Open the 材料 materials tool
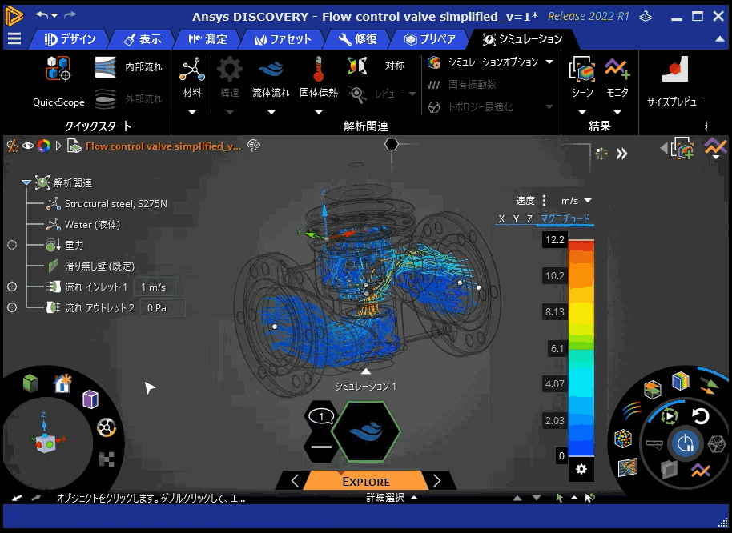Screen dimensions: 732x533 click(192, 77)
